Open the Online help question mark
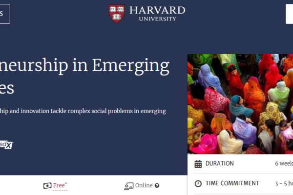Screen dimensions: 293x195 [157, 186]
